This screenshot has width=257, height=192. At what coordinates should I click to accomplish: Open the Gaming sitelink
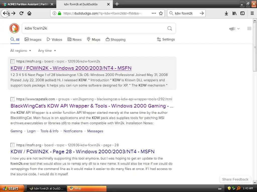tap(16, 131)
